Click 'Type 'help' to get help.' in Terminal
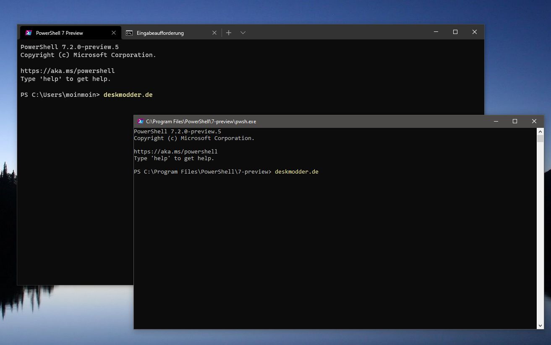 (65, 79)
